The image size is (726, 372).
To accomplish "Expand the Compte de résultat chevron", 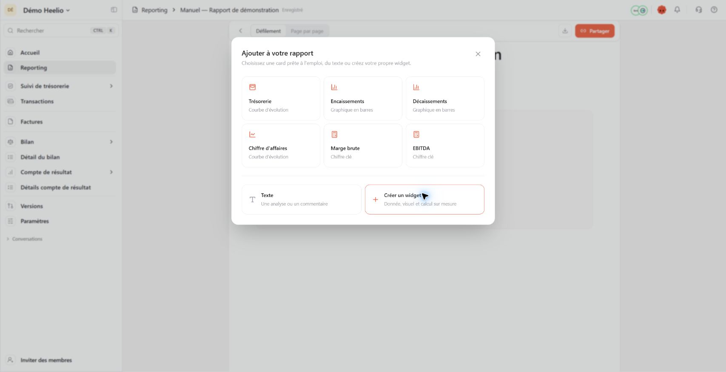I will tap(111, 172).
